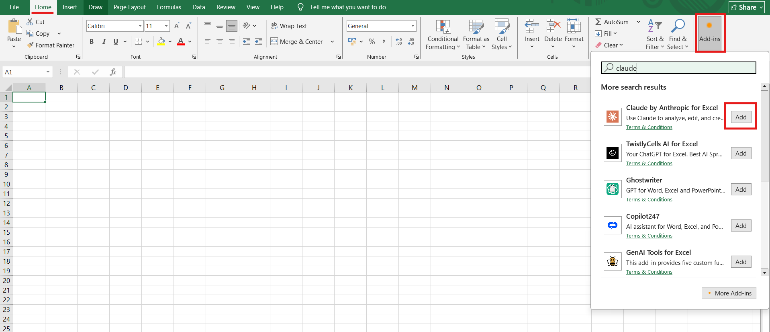770x332 pixels.
Task: Increase decimal places
Action: point(399,41)
